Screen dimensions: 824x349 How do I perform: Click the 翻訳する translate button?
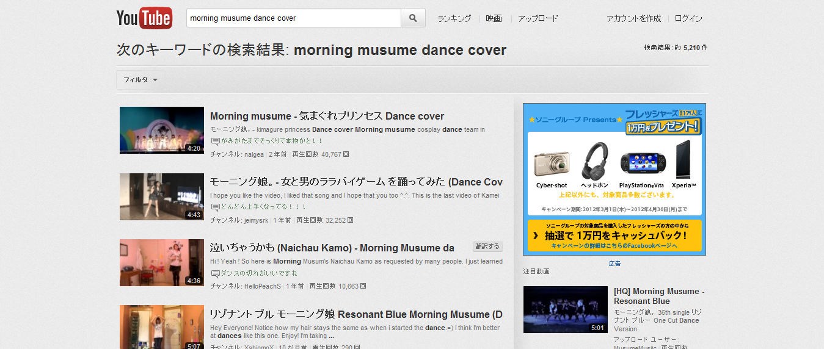[487, 246]
